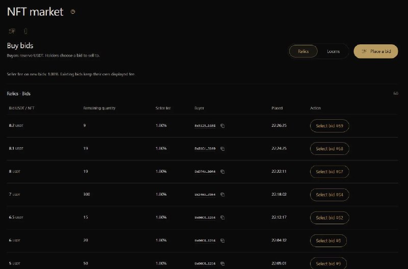Select the eye-shaped Relics icon

[12, 31]
